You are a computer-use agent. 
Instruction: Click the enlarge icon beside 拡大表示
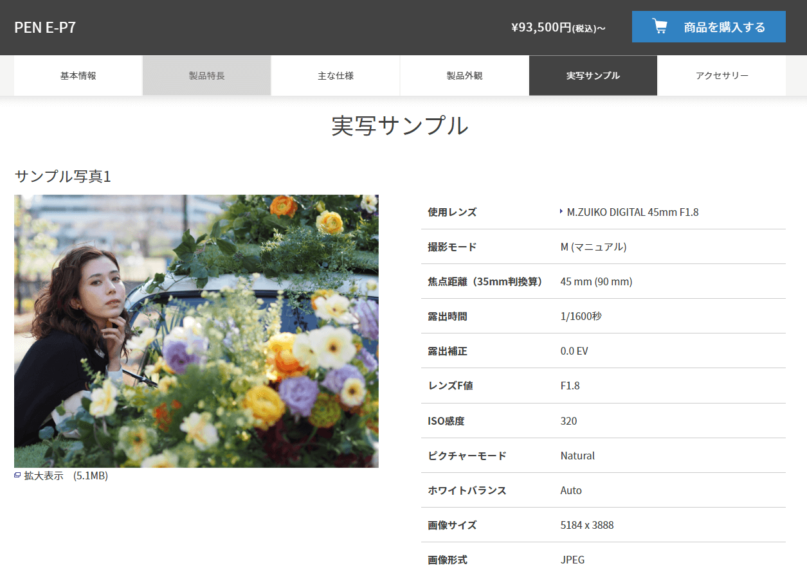(x=17, y=475)
